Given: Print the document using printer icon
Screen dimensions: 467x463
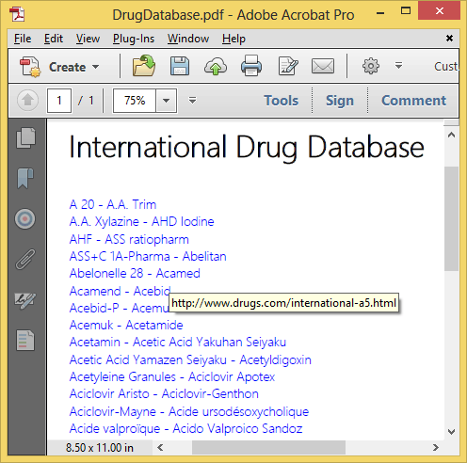Looking at the screenshot, I should [251, 66].
